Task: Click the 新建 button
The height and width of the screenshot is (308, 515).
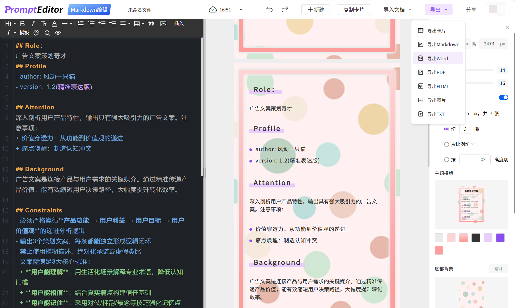Action: (316, 10)
